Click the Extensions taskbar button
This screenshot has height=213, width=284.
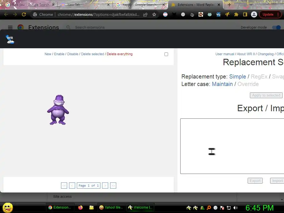[60, 207]
